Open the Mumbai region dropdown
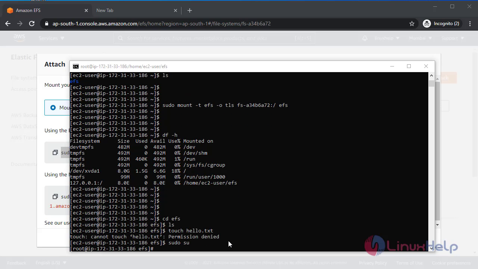Image resolution: width=478 pixels, height=269 pixels. click(420, 38)
